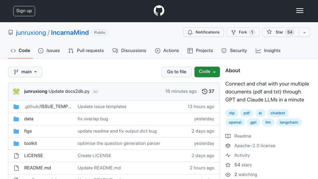318x179 pixels.
Task: Open the Update docs2db.py commit
Action: click(x=69, y=91)
